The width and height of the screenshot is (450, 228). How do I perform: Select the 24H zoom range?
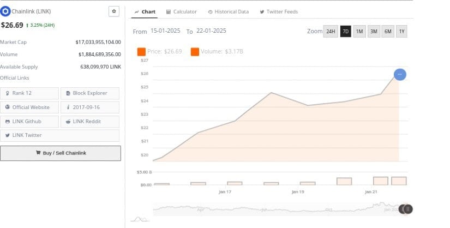(331, 32)
